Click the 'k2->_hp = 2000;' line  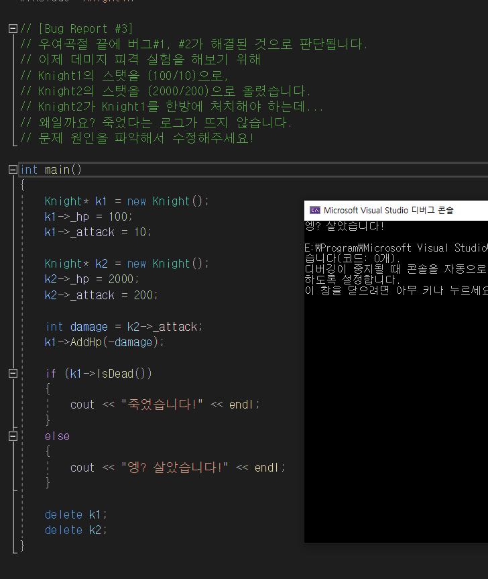(x=91, y=279)
